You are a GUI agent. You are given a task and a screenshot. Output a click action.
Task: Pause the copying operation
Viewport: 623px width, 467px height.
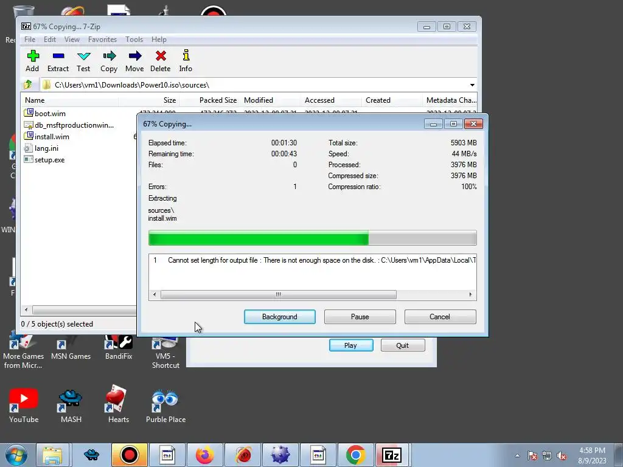pyautogui.click(x=360, y=317)
